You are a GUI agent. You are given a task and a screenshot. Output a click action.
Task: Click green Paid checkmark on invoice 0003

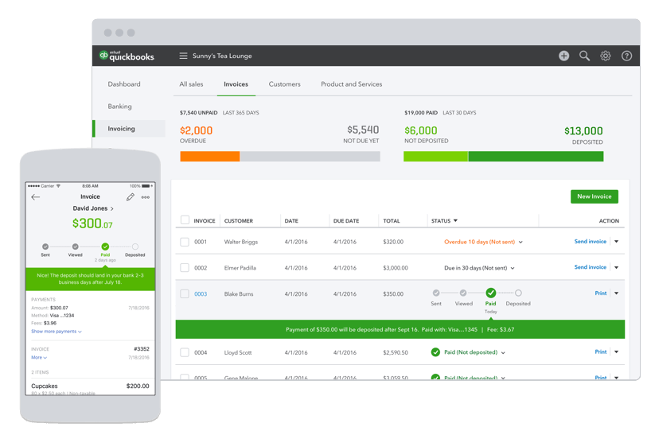pyautogui.click(x=491, y=293)
